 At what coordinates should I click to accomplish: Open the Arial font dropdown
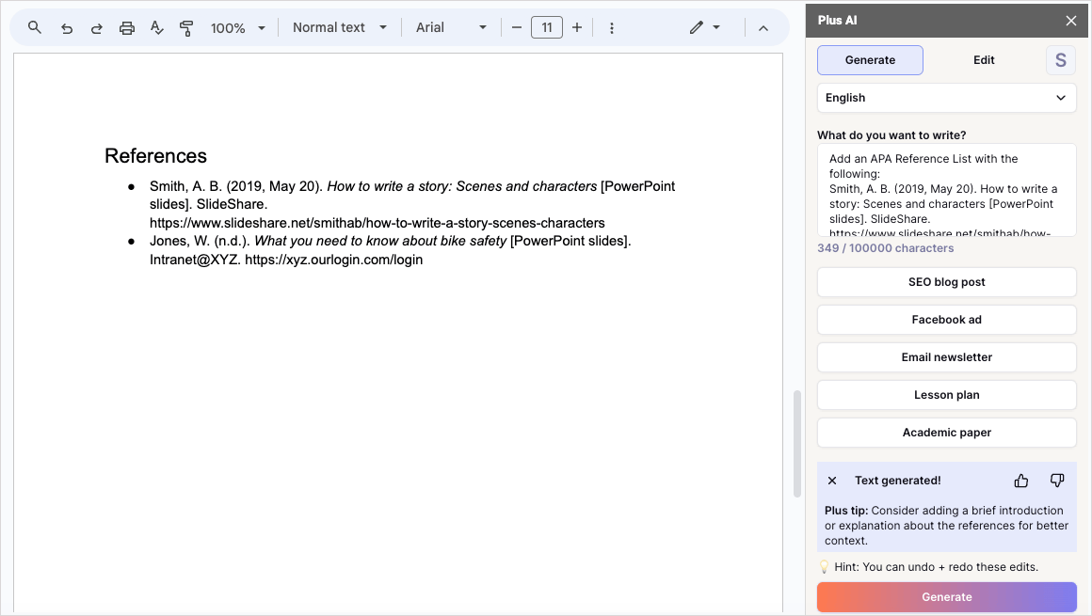tap(451, 27)
